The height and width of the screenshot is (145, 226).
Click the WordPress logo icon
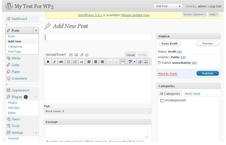coord(9,6)
